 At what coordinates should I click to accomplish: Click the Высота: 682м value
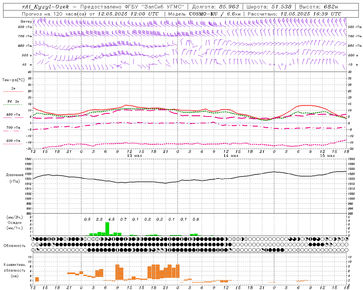point(318,7)
